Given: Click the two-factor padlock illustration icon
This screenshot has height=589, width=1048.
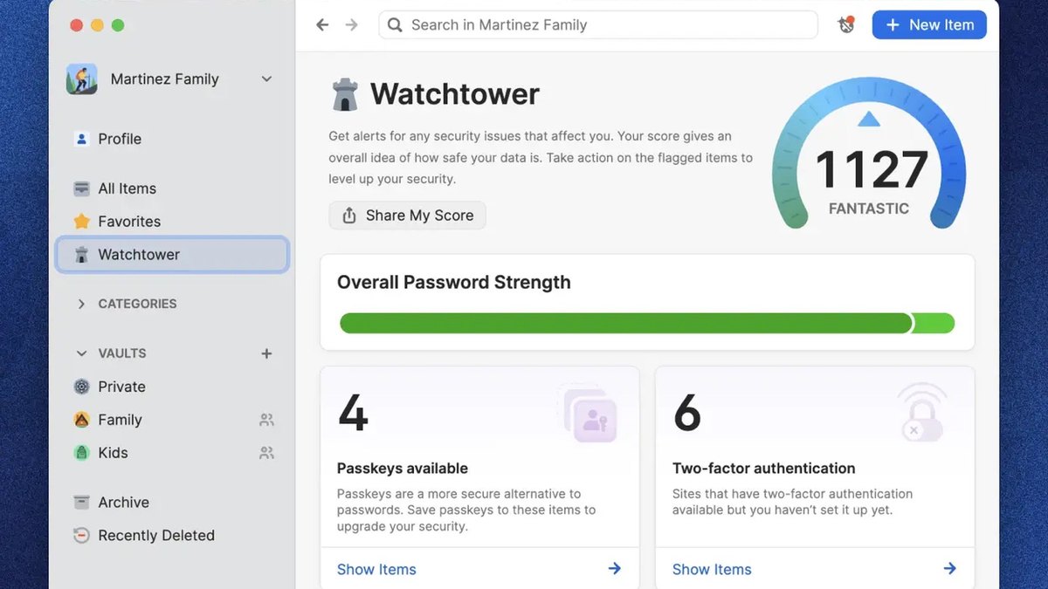Looking at the screenshot, I should pos(922,411).
